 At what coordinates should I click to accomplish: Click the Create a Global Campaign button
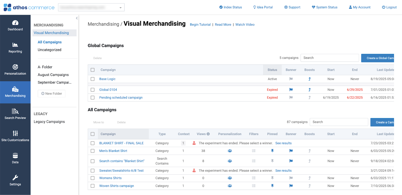point(377,58)
